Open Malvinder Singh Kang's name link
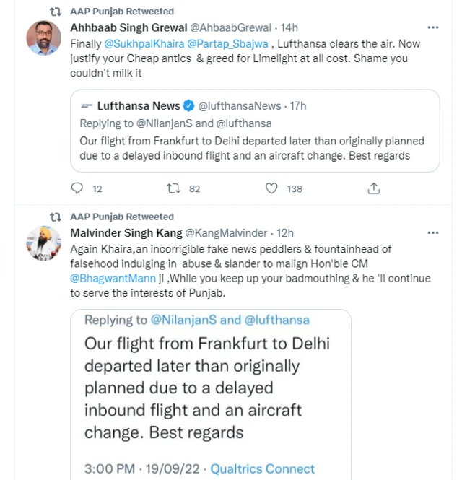This screenshot has width=462, height=480. (126, 233)
